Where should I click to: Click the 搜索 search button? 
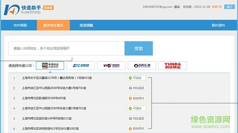(x=139, y=49)
